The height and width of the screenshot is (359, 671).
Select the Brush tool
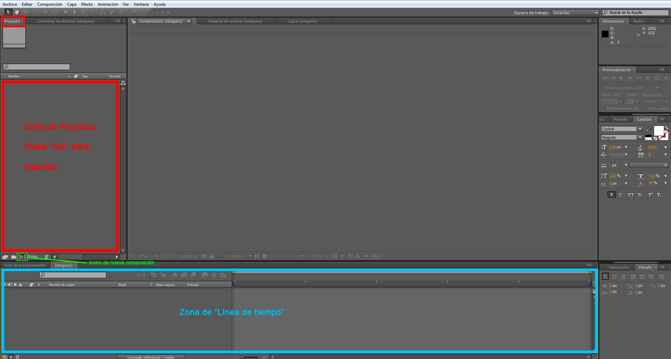coord(95,12)
